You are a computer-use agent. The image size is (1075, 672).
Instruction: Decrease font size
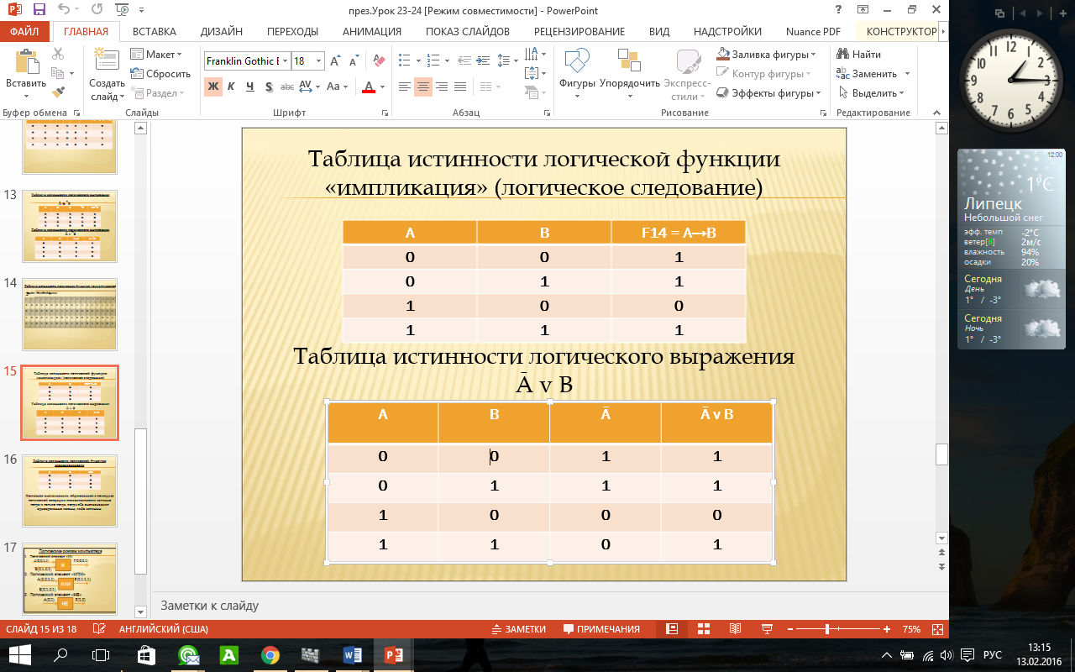pos(353,60)
